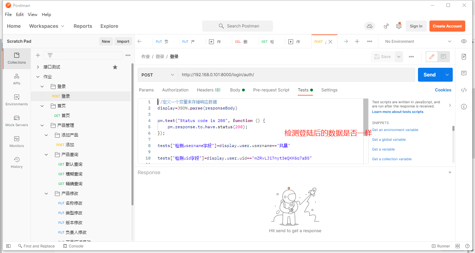Open the Send button dropdown arrow
Viewport: 475px width, 253px height.
click(447, 75)
